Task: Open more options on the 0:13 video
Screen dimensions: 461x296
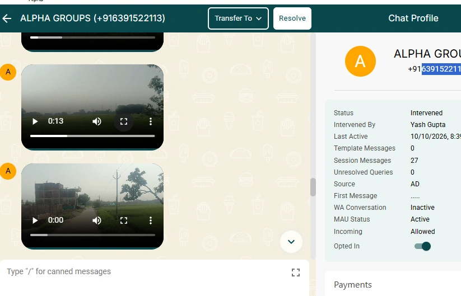Action: click(x=151, y=121)
